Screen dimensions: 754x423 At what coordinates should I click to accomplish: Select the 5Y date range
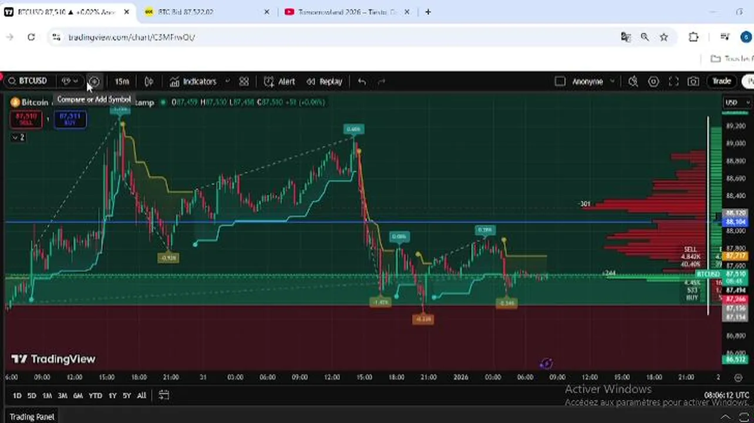pos(127,395)
